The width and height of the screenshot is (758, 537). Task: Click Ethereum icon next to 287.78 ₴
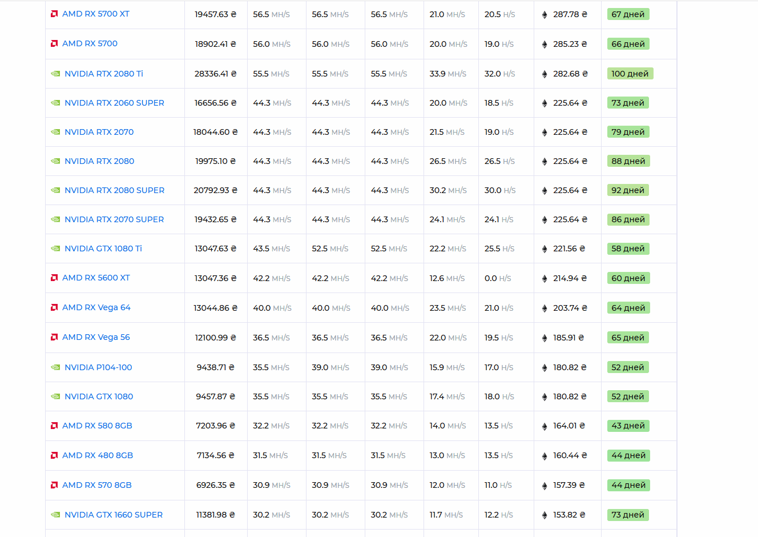[545, 15]
